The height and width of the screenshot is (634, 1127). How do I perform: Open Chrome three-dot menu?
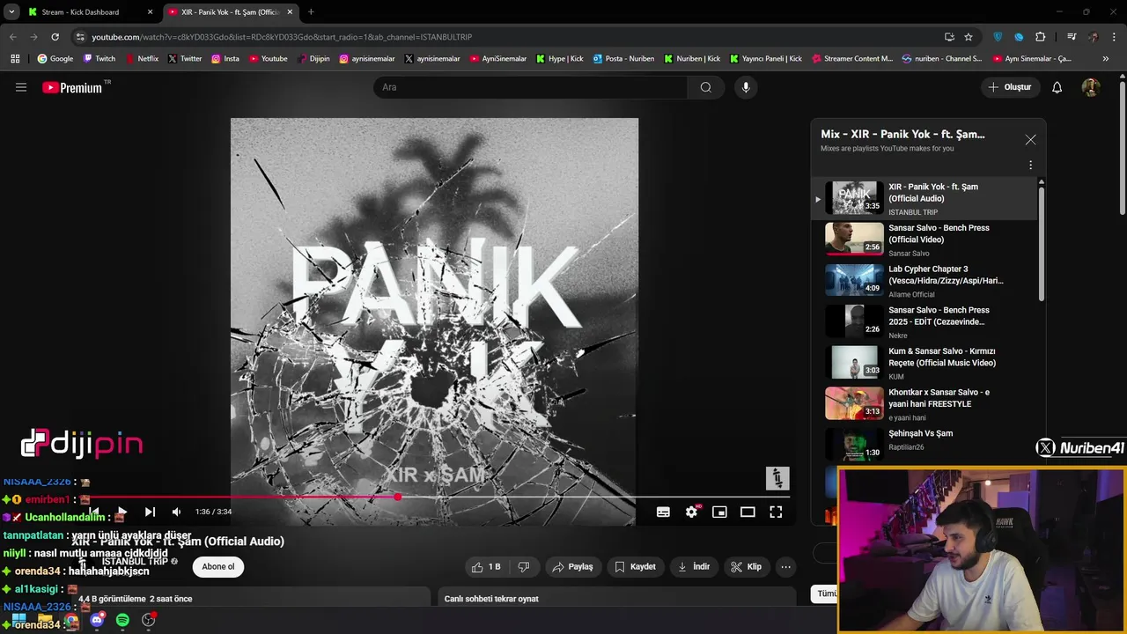(1115, 37)
